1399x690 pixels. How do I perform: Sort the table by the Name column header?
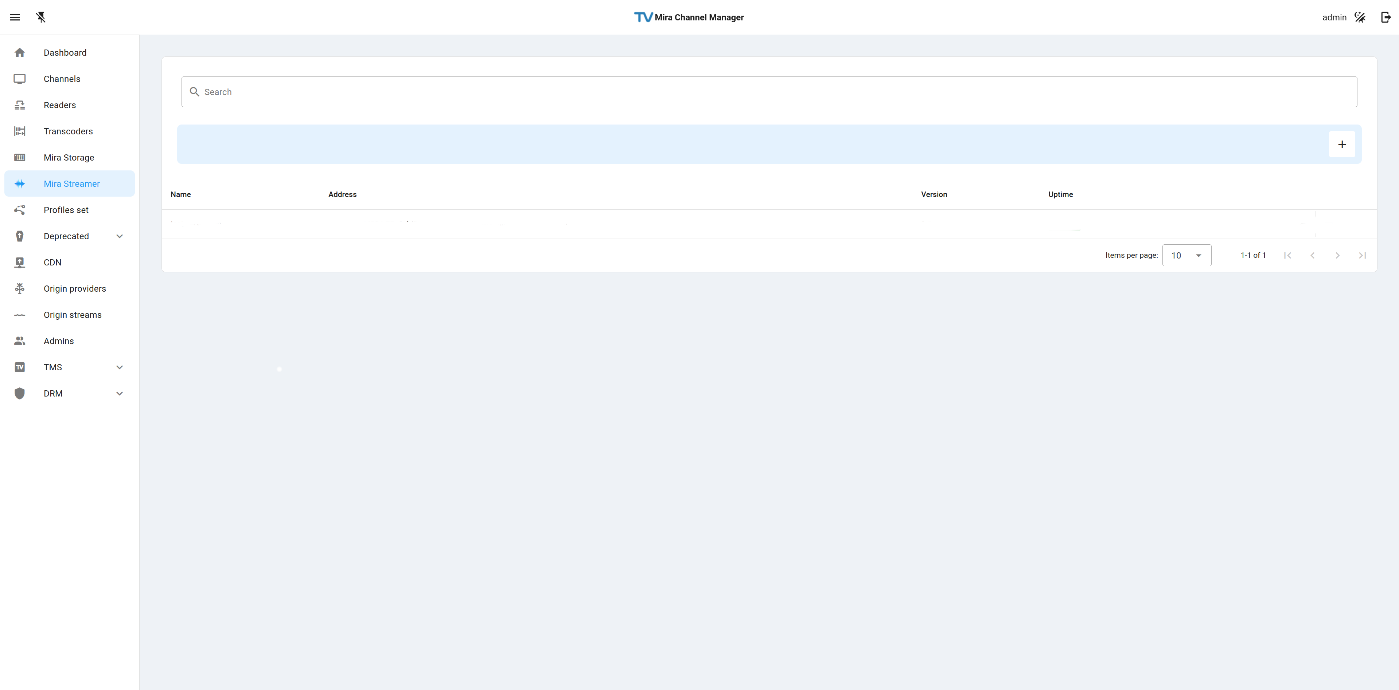[x=180, y=194]
